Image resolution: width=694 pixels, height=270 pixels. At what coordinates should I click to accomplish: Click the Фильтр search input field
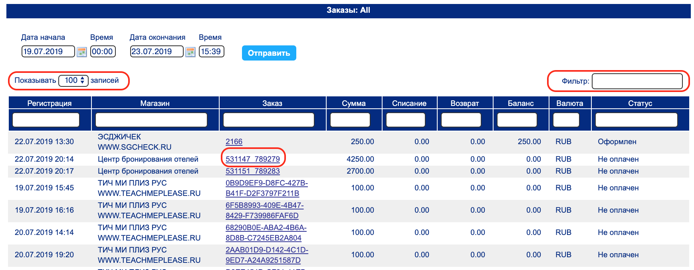[637, 81]
